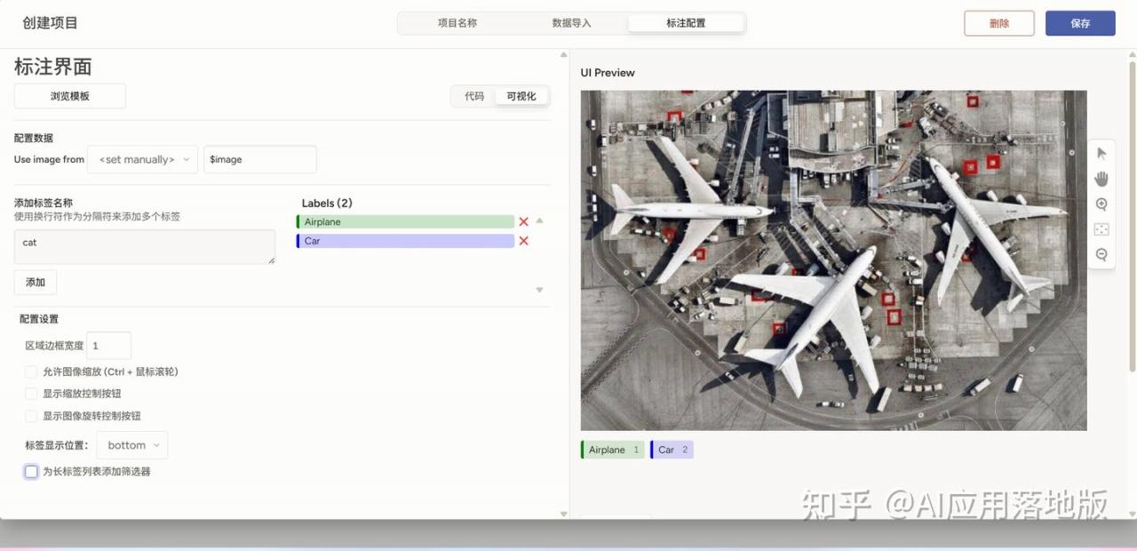
Task: Click the Labels (2) header
Action: point(327,204)
